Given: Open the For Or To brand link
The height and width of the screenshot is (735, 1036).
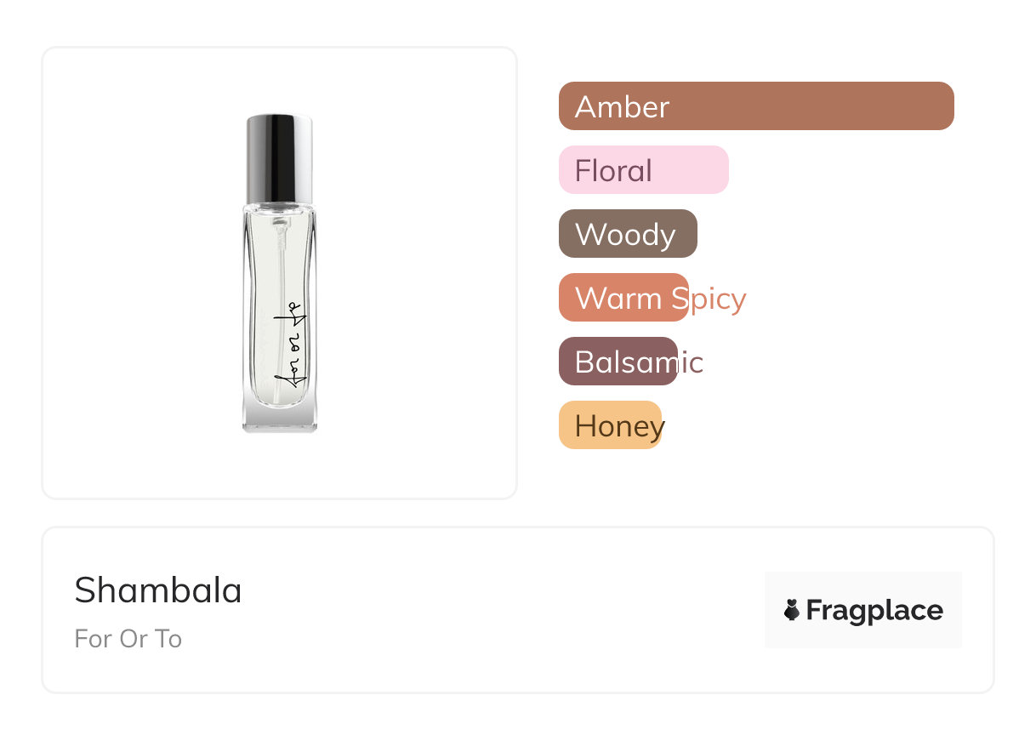Looking at the screenshot, I should [128, 639].
